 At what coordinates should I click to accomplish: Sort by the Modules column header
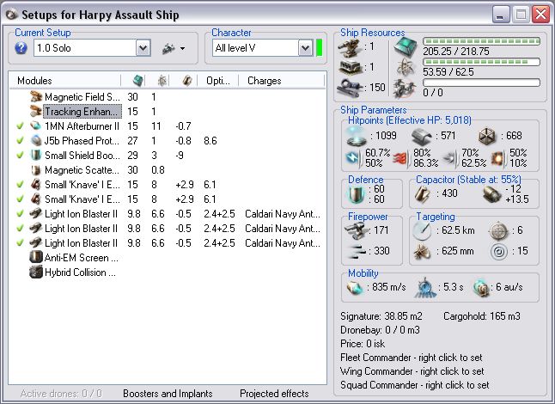pos(64,81)
